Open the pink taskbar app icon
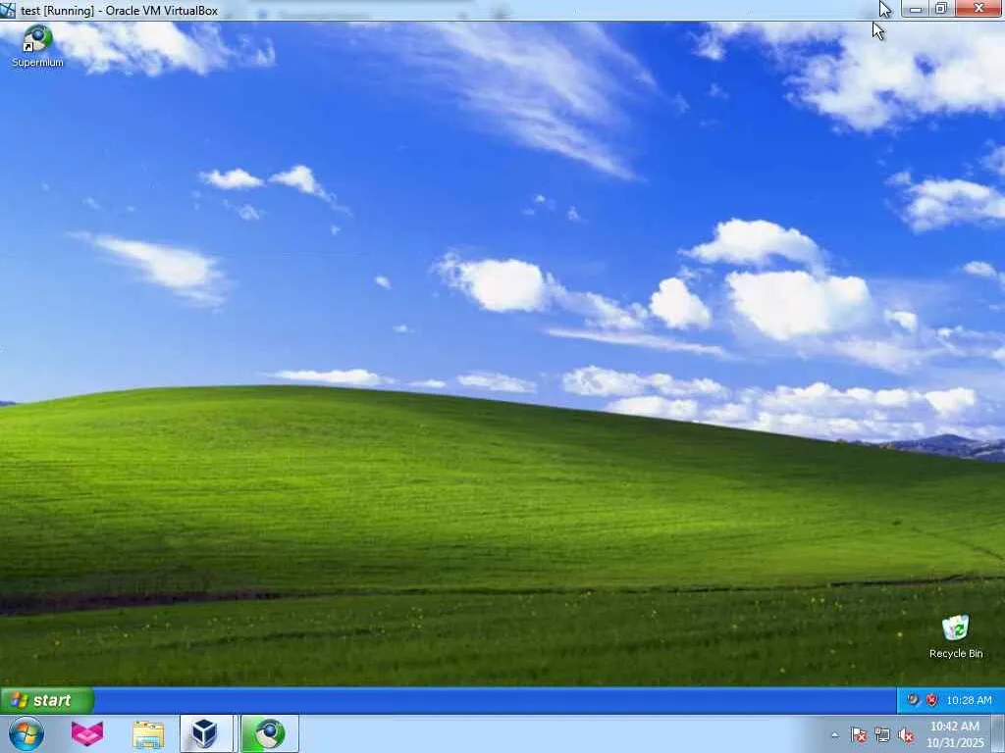Viewport: 1005px width, 753px height. (87, 733)
